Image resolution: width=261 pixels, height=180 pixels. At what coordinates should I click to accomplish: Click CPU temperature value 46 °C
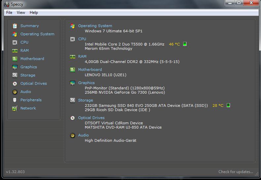(175, 44)
